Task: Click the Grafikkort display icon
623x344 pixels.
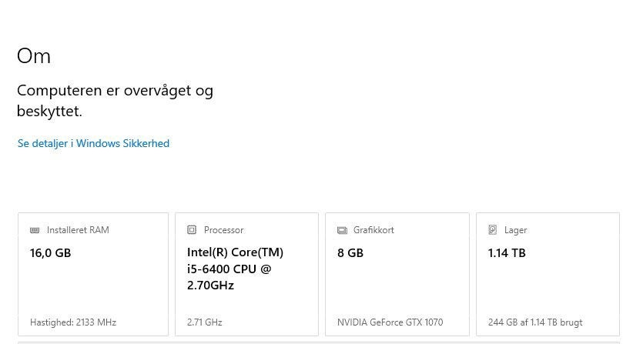Action: pos(342,230)
